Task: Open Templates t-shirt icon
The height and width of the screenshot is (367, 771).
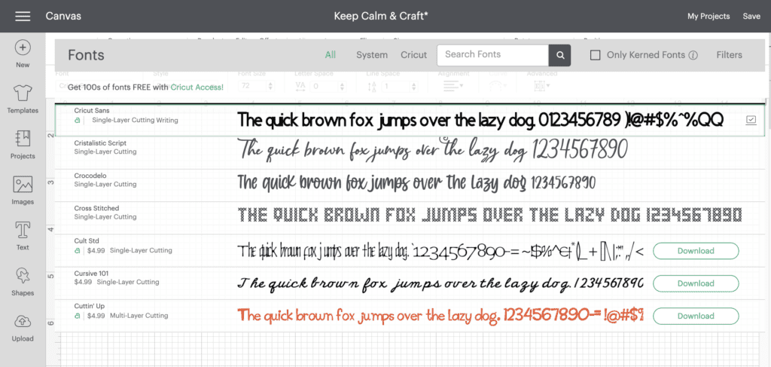Action: 23,93
